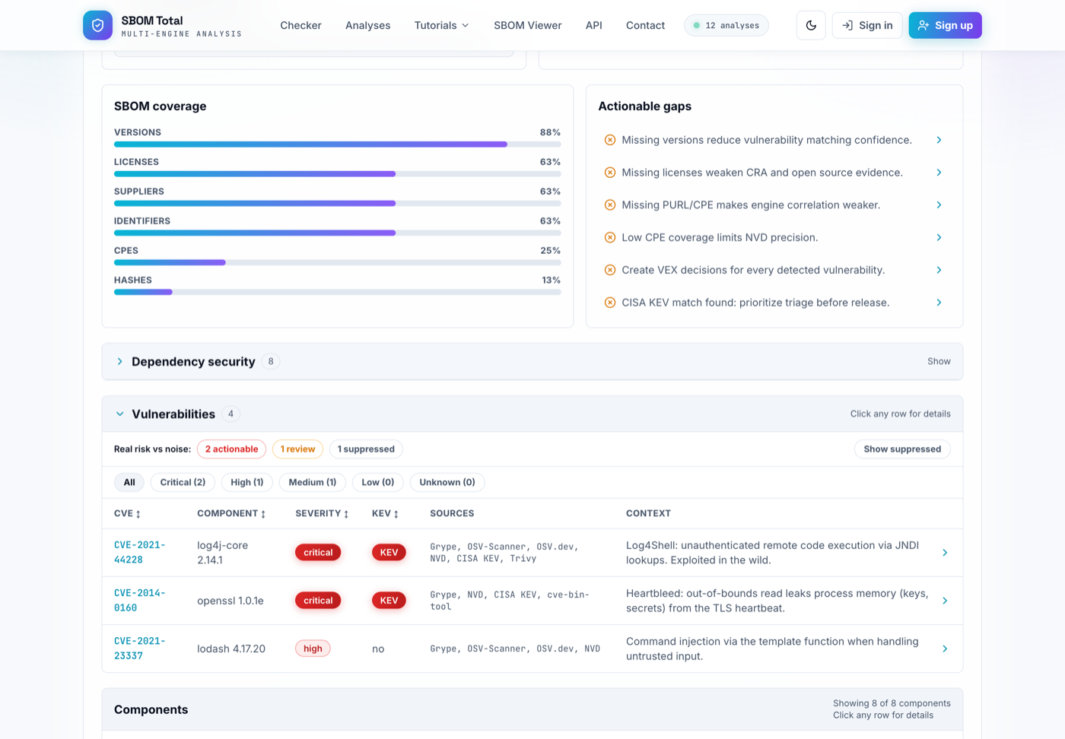The width and height of the screenshot is (1065, 739).
Task: Open the Low CPE coverage gap chevron
Action: click(939, 237)
